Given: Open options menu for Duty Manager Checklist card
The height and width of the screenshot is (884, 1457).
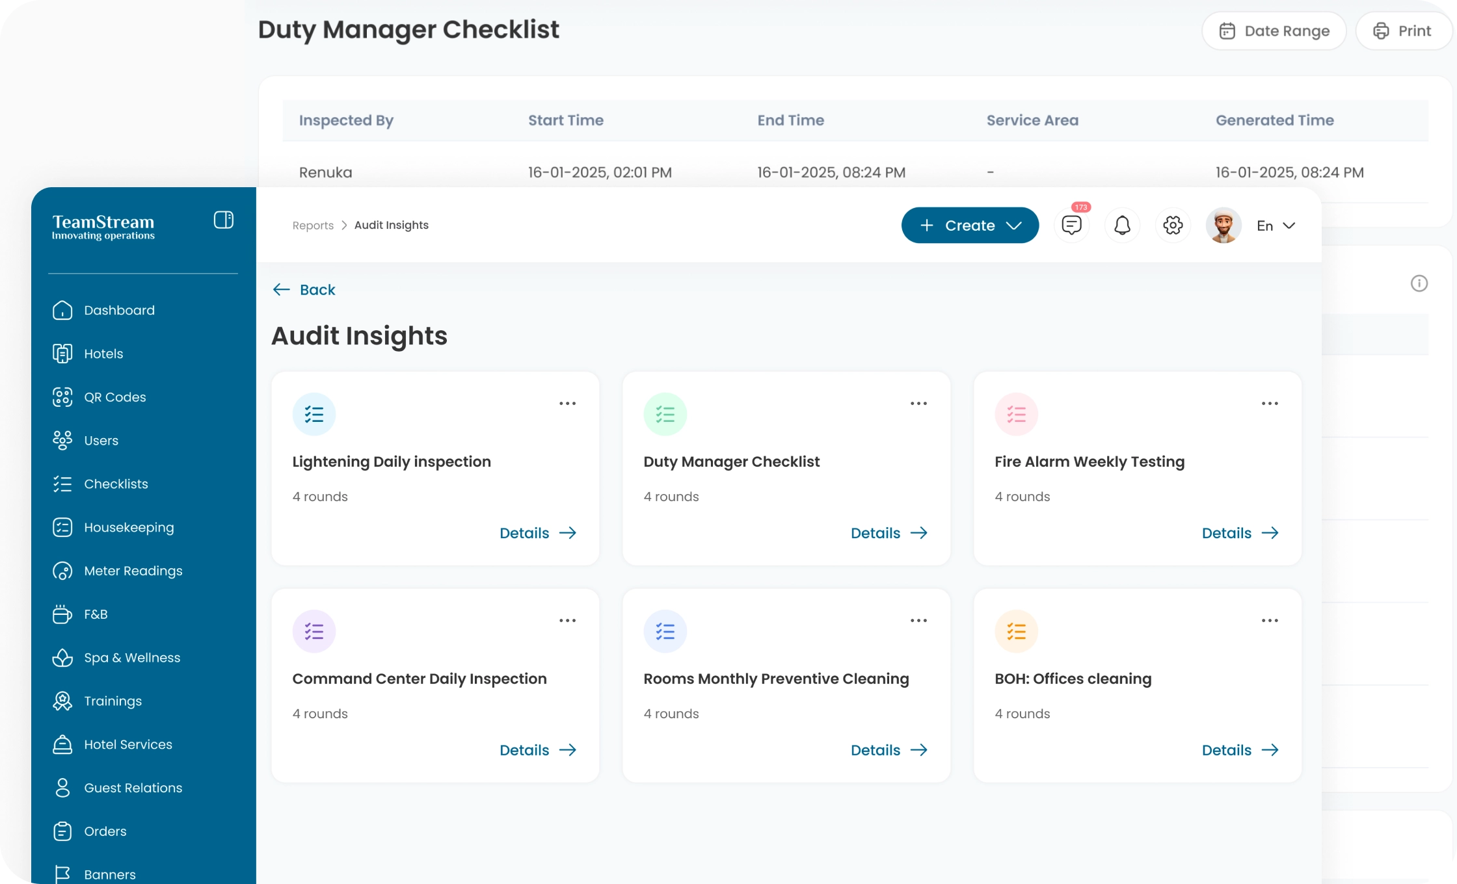Looking at the screenshot, I should pos(918,404).
